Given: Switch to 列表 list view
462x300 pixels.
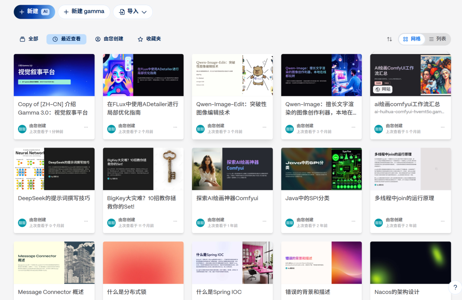Looking at the screenshot, I should click(438, 39).
